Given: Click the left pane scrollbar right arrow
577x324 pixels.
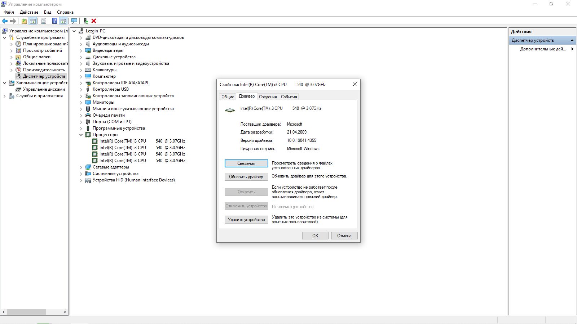Looking at the screenshot, I should 65,312.
